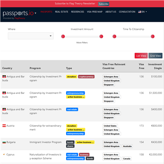Click Immigrant Investor Program text
164x164 pixels.
tap(46, 142)
